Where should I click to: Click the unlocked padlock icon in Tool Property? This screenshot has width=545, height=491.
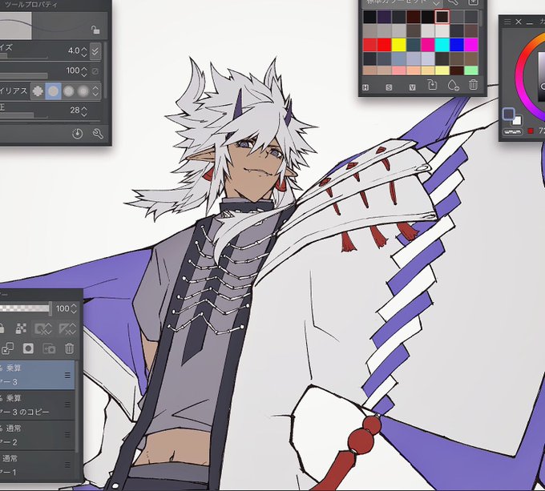[x=95, y=30]
